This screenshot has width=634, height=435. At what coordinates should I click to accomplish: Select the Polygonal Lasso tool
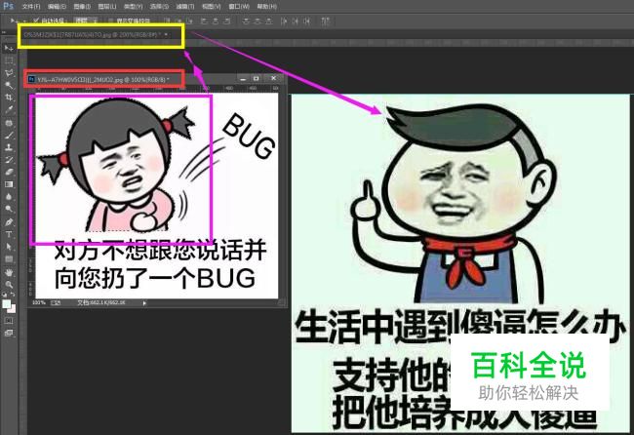coord(9,73)
